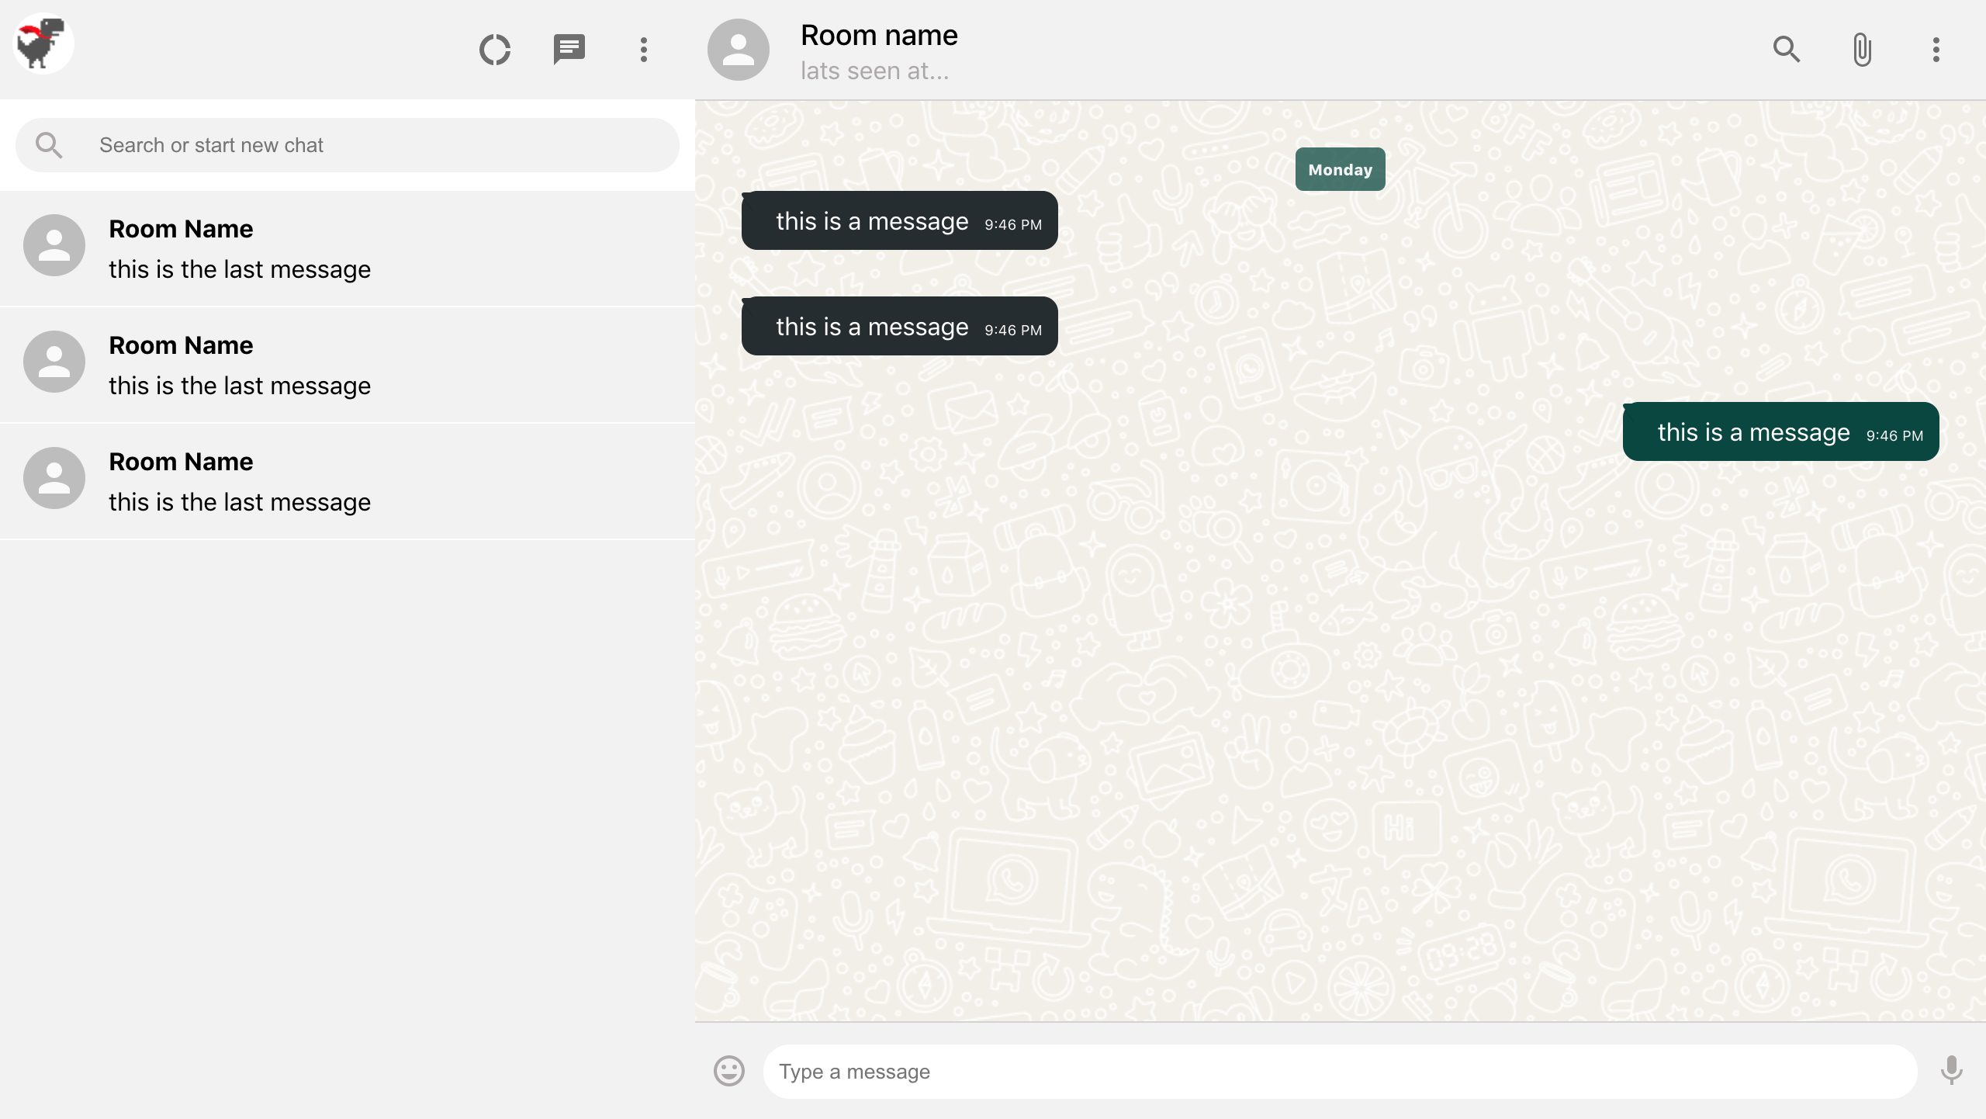Open new chat with message icon
This screenshot has height=1119, width=1986.
(569, 50)
